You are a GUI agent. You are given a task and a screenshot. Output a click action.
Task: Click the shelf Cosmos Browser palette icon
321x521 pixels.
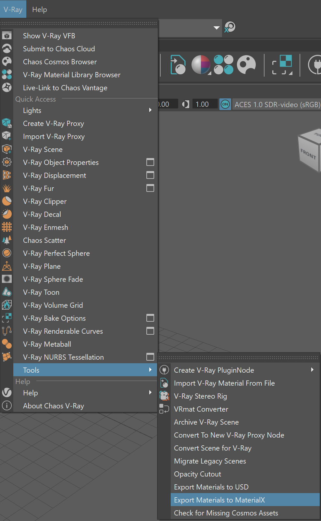click(246, 65)
